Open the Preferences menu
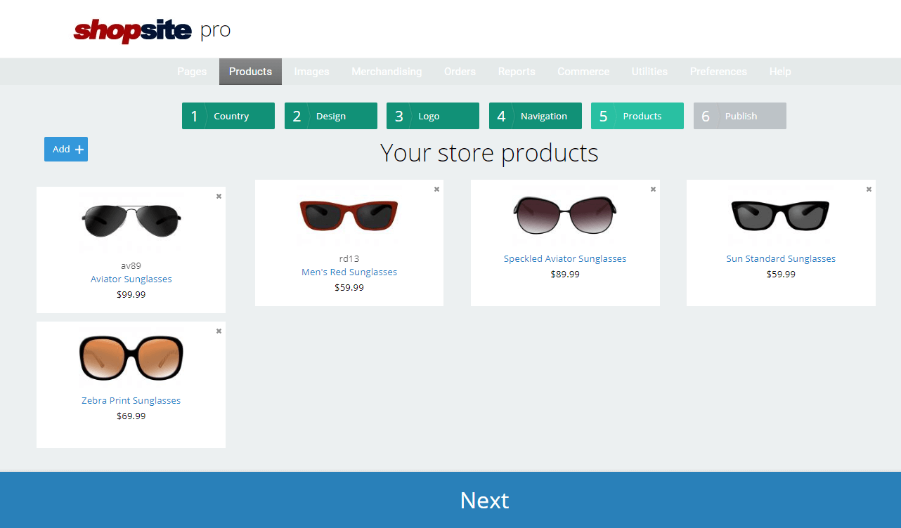 (718, 72)
